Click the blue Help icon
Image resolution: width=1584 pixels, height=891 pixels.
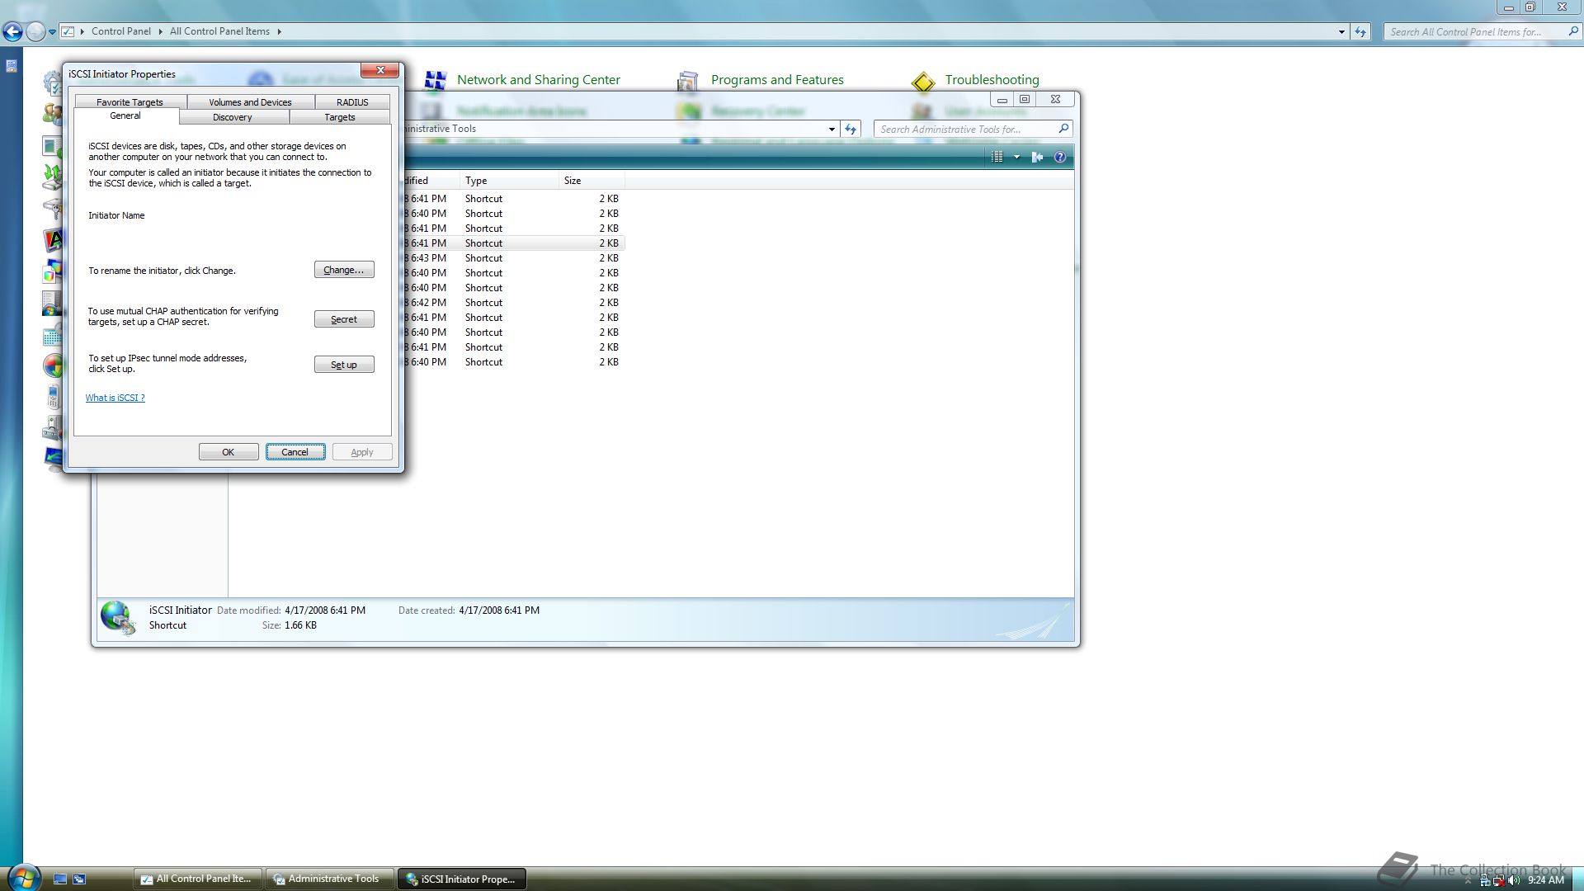1060,157
